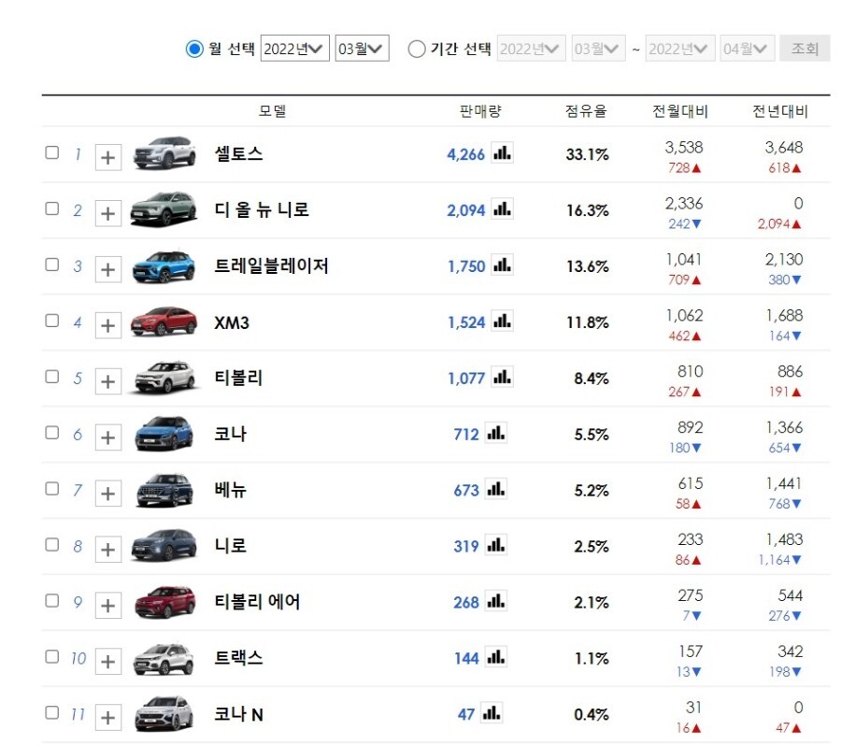Open period start year 2022년 dropdown
Image resolution: width=841 pixels, height=745 pixels.
(x=531, y=49)
